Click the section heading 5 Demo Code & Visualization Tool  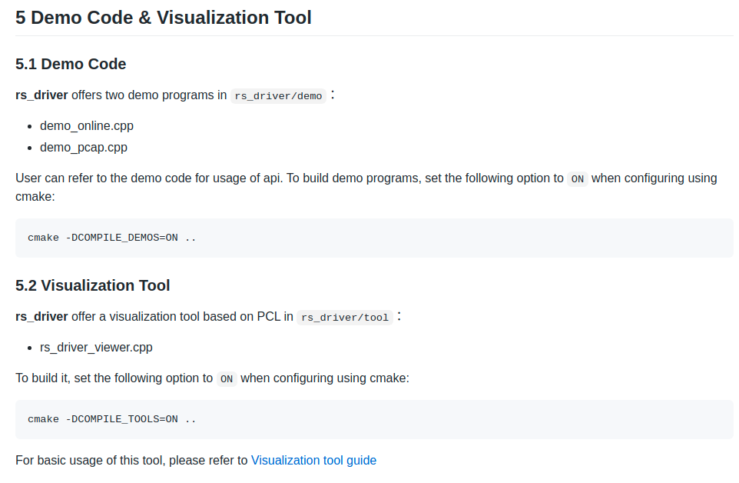(163, 17)
